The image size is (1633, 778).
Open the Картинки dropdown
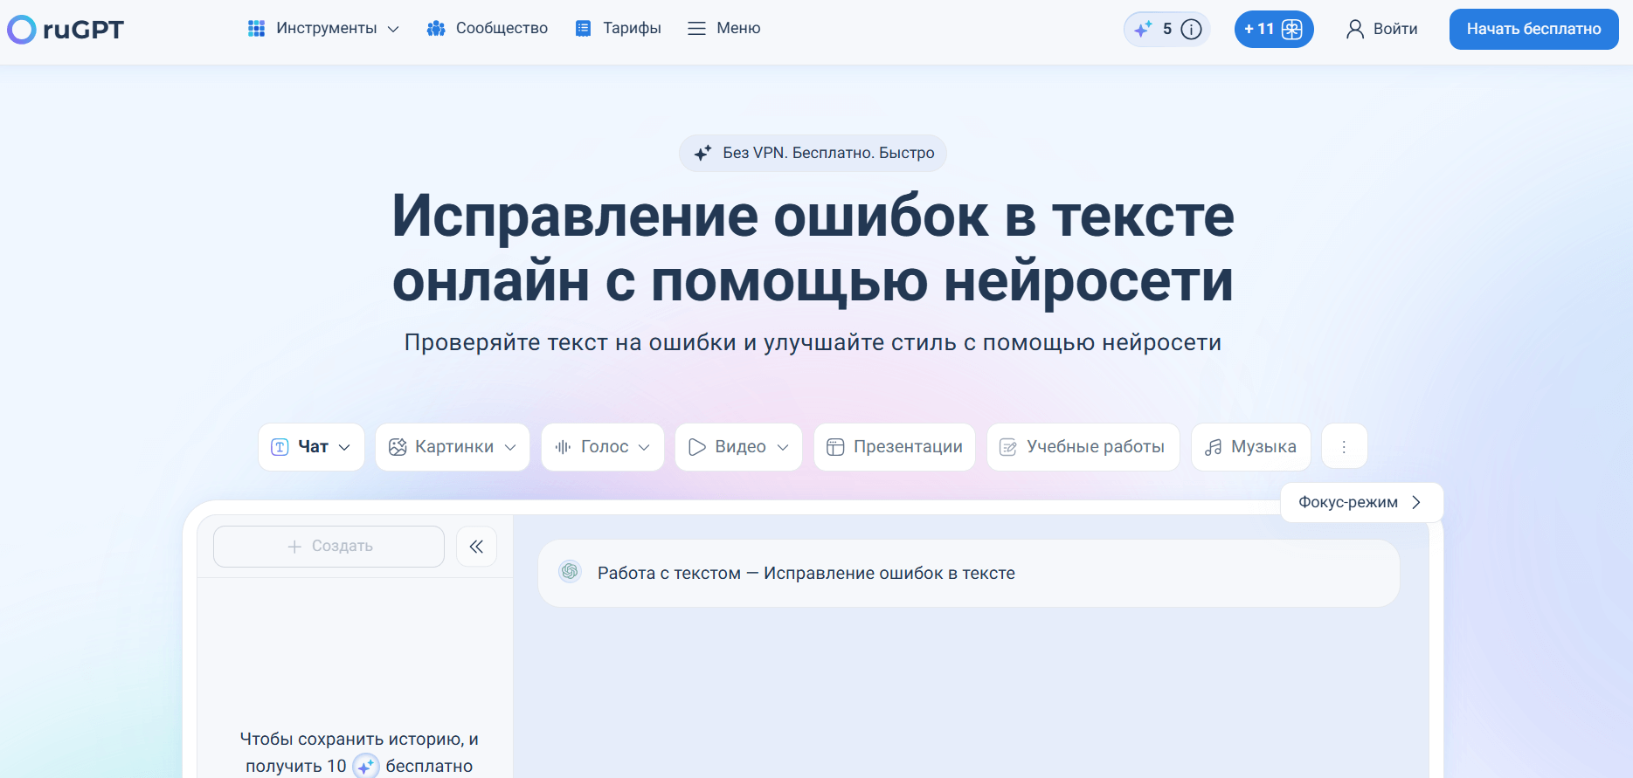pos(453,447)
